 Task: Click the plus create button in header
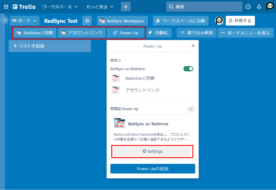[126, 6]
